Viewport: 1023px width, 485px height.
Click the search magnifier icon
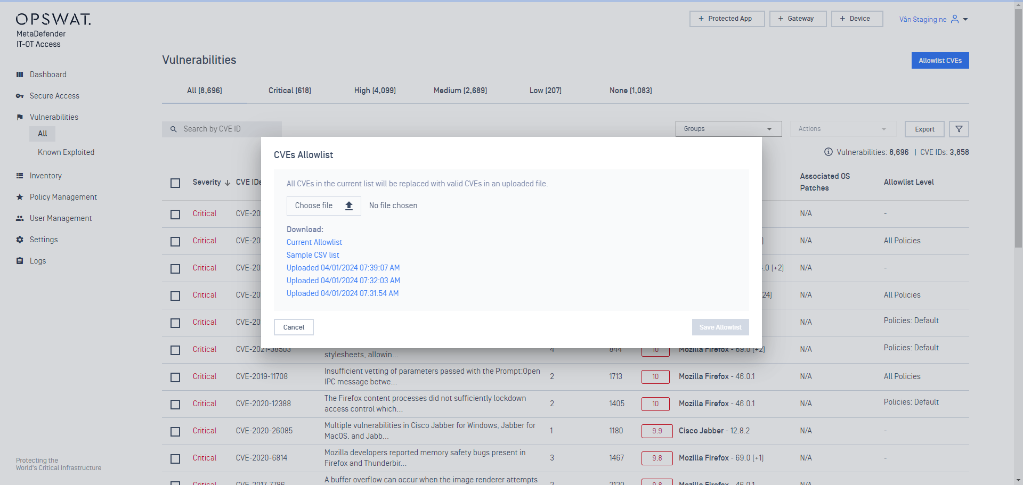point(173,129)
